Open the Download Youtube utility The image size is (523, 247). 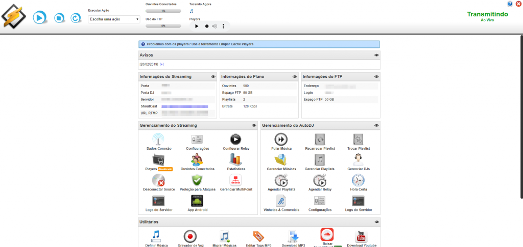(361, 237)
